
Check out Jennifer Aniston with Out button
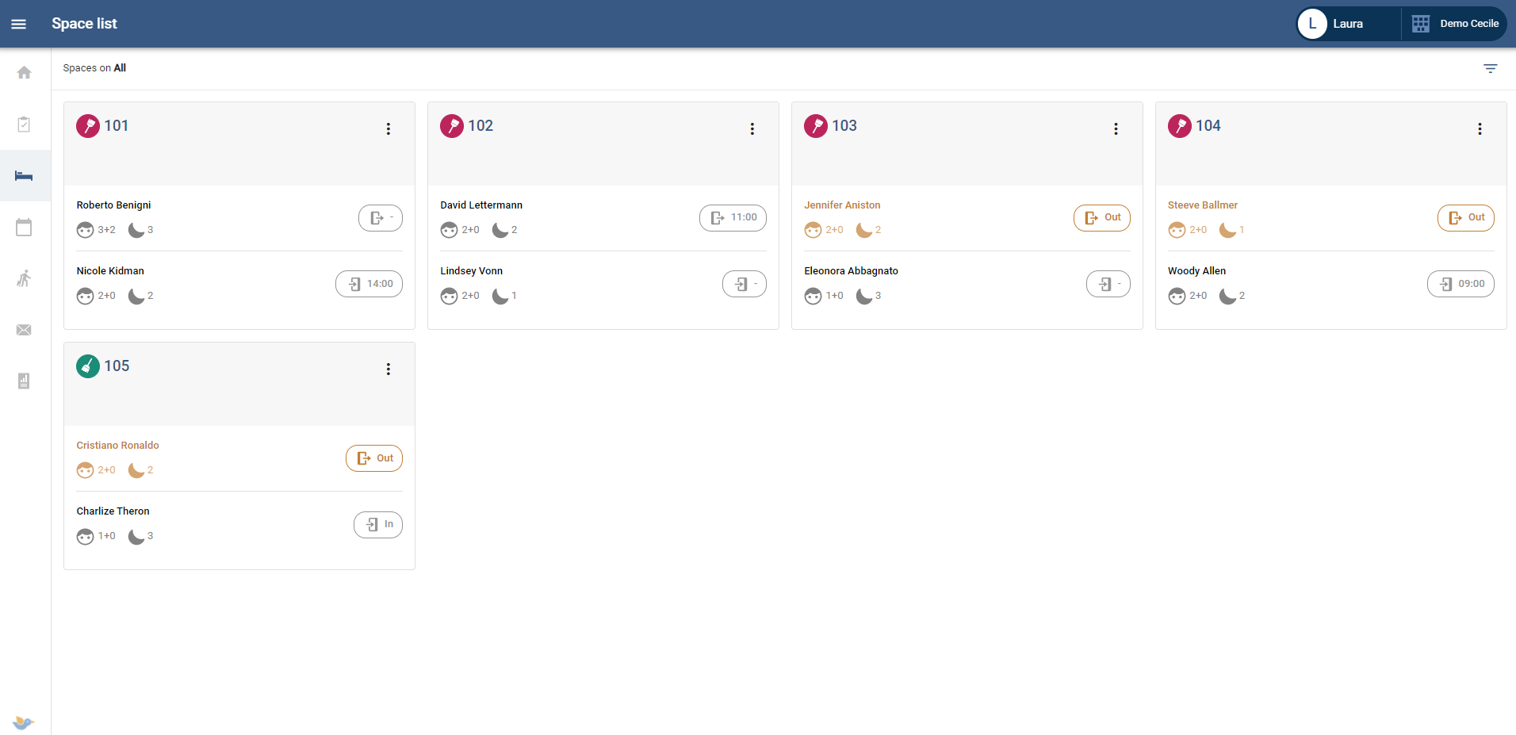(1101, 218)
